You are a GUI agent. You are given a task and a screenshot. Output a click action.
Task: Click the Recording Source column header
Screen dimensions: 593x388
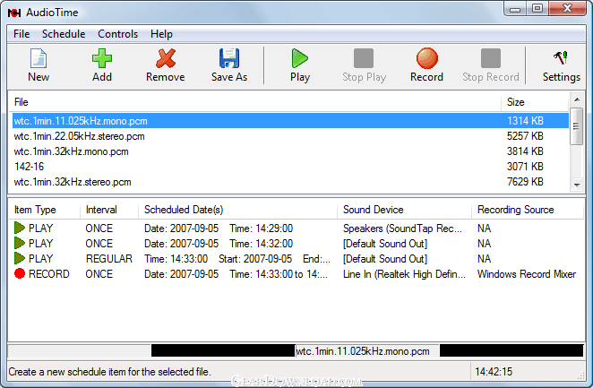point(528,210)
